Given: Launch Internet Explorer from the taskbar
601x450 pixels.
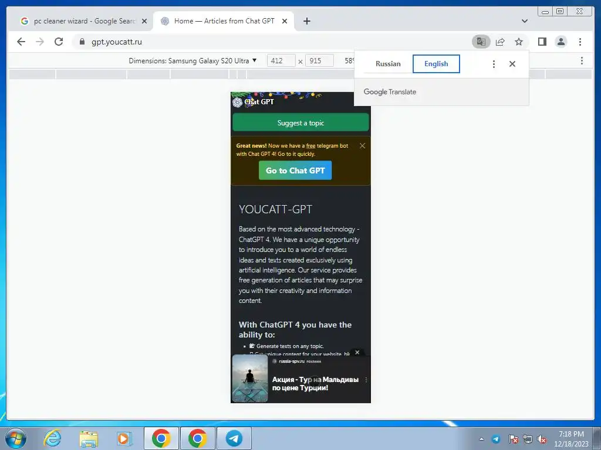Looking at the screenshot, I should click(52, 438).
